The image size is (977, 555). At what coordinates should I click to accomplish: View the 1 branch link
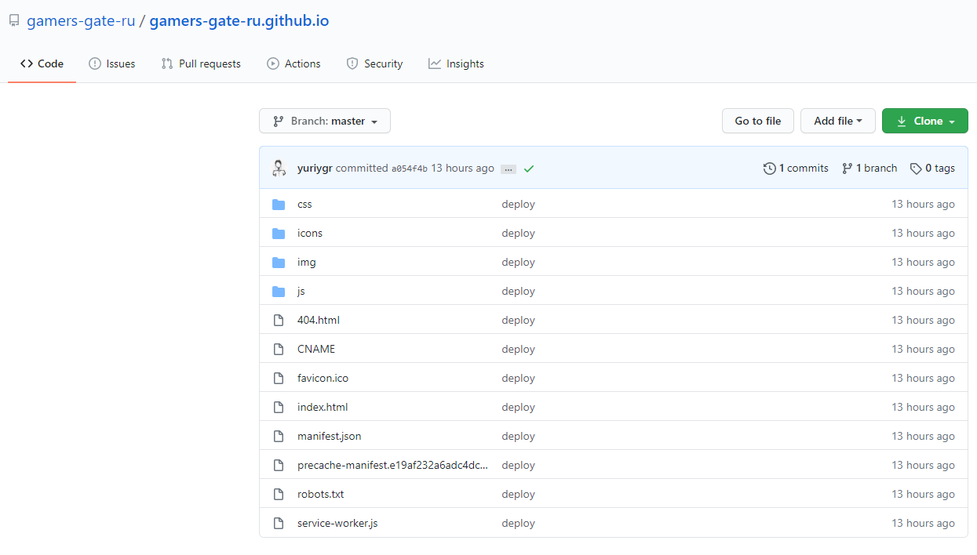pyautogui.click(x=869, y=169)
